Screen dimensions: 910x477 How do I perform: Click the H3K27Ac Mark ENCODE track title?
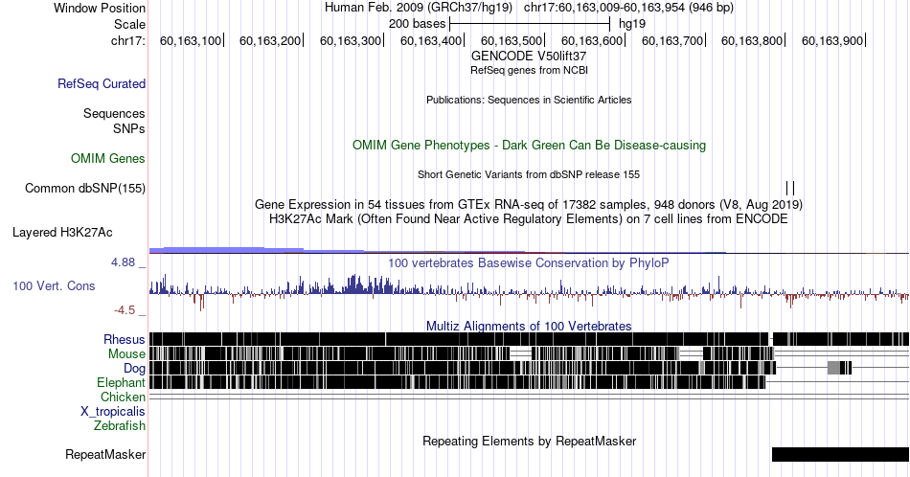tap(529, 218)
